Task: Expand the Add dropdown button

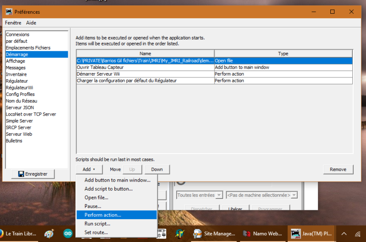Action: click(89, 170)
